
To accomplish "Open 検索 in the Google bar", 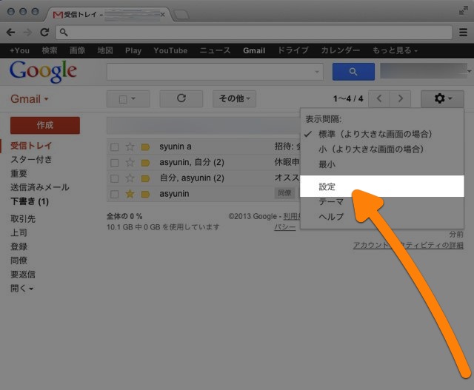I will [50, 50].
